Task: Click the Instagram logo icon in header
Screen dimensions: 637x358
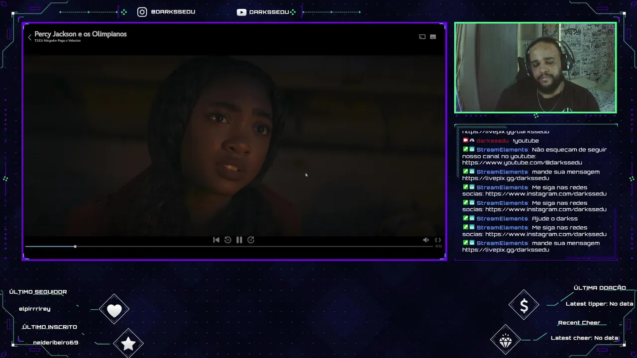Action: coord(142,12)
